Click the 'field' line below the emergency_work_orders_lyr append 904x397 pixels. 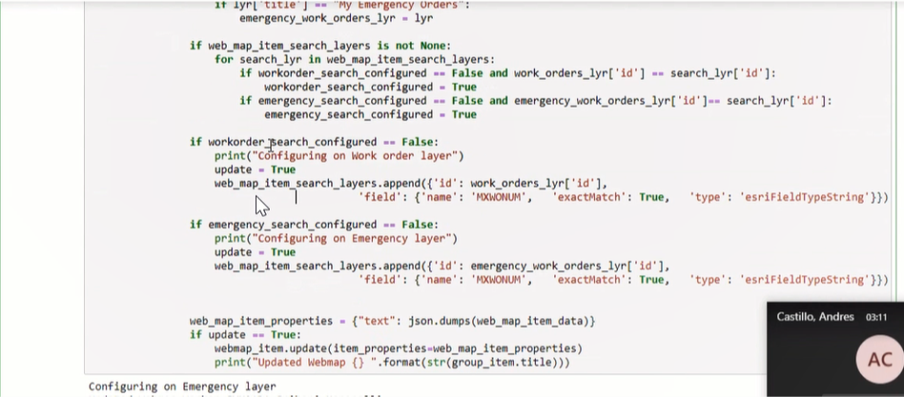pyautogui.click(x=624, y=280)
